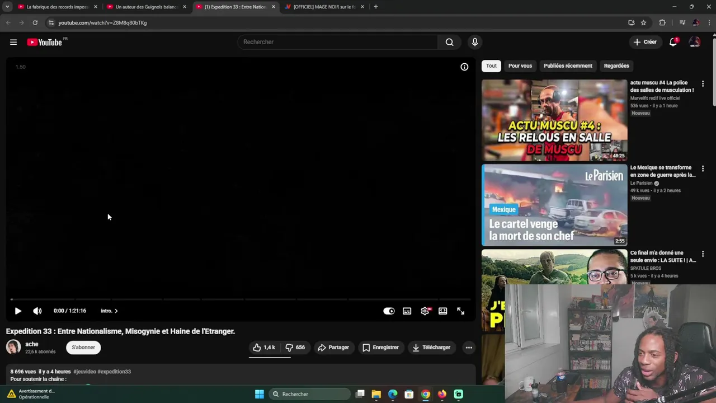
Task: Play the video
Action: click(x=18, y=311)
